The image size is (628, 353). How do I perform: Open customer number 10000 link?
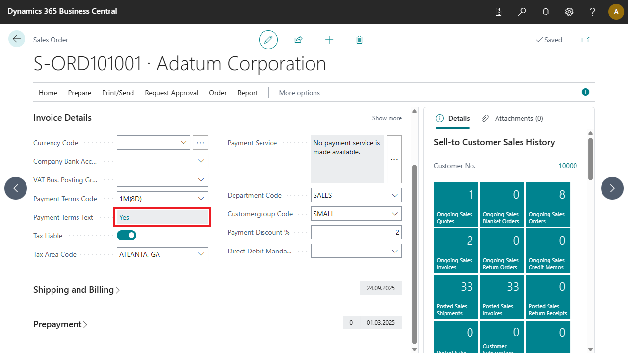click(x=568, y=166)
